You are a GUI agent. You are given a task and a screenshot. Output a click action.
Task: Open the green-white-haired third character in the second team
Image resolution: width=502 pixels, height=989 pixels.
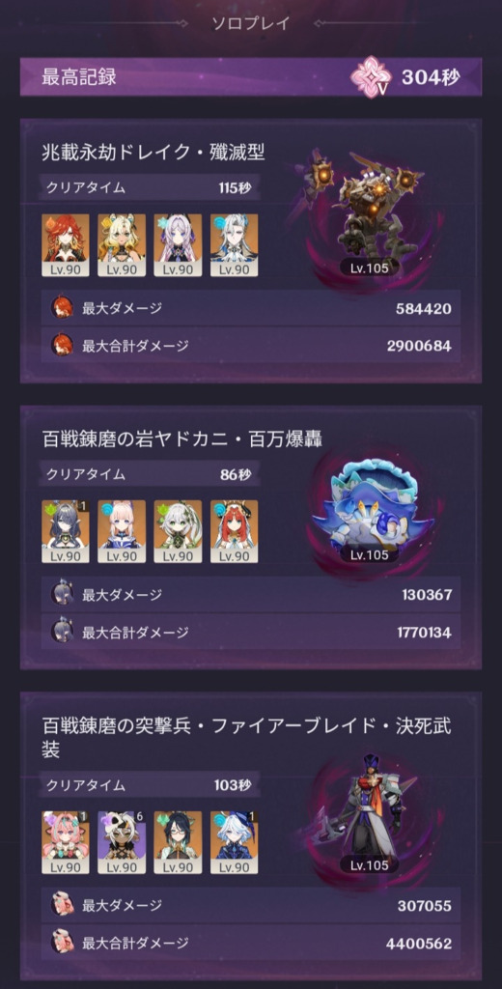pyautogui.click(x=178, y=531)
